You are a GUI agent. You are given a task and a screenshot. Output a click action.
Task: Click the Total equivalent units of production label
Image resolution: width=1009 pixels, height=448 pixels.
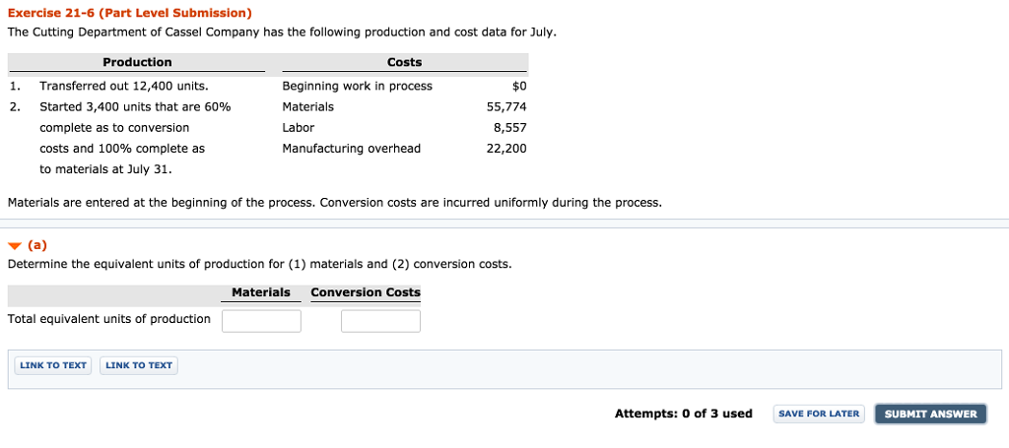[x=108, y=319]
